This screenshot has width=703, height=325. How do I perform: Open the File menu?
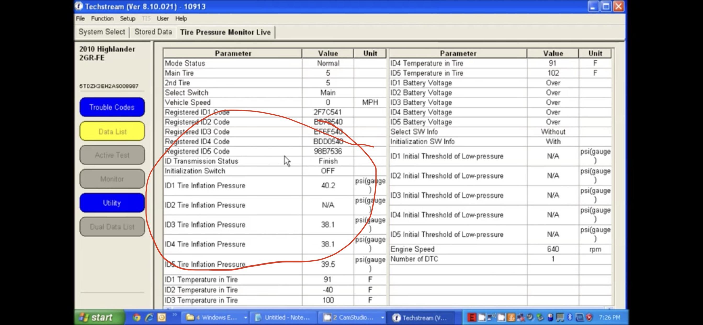[80, 19]
